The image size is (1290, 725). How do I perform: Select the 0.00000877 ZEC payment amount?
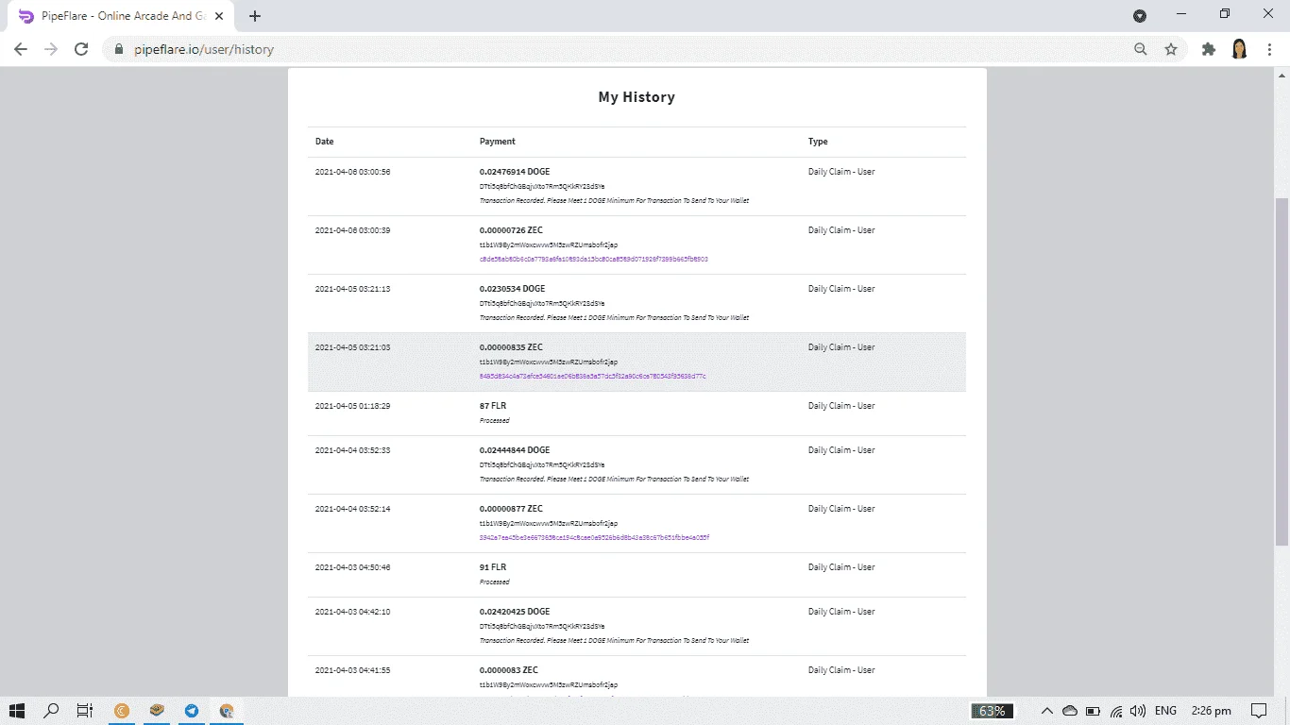point(511,509)
